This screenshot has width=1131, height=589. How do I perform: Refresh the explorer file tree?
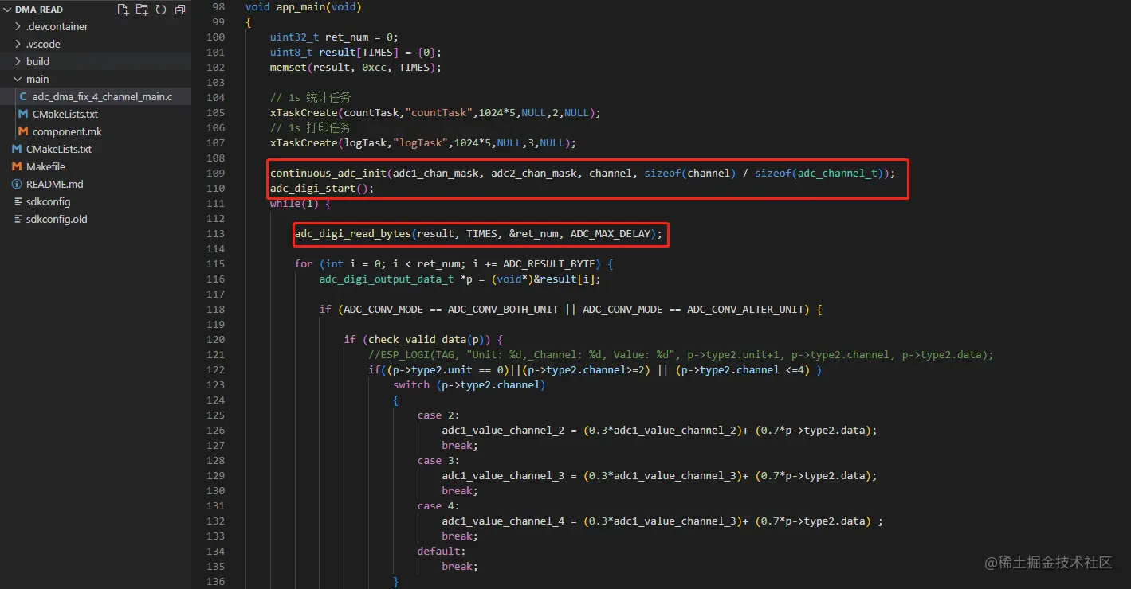pos(161,10)
